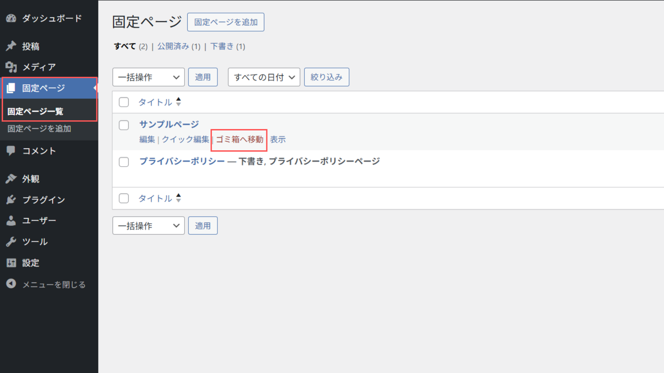Open the 外観 paintbrush icon
The height and width of the screenshot is (373, 664).
11,179
